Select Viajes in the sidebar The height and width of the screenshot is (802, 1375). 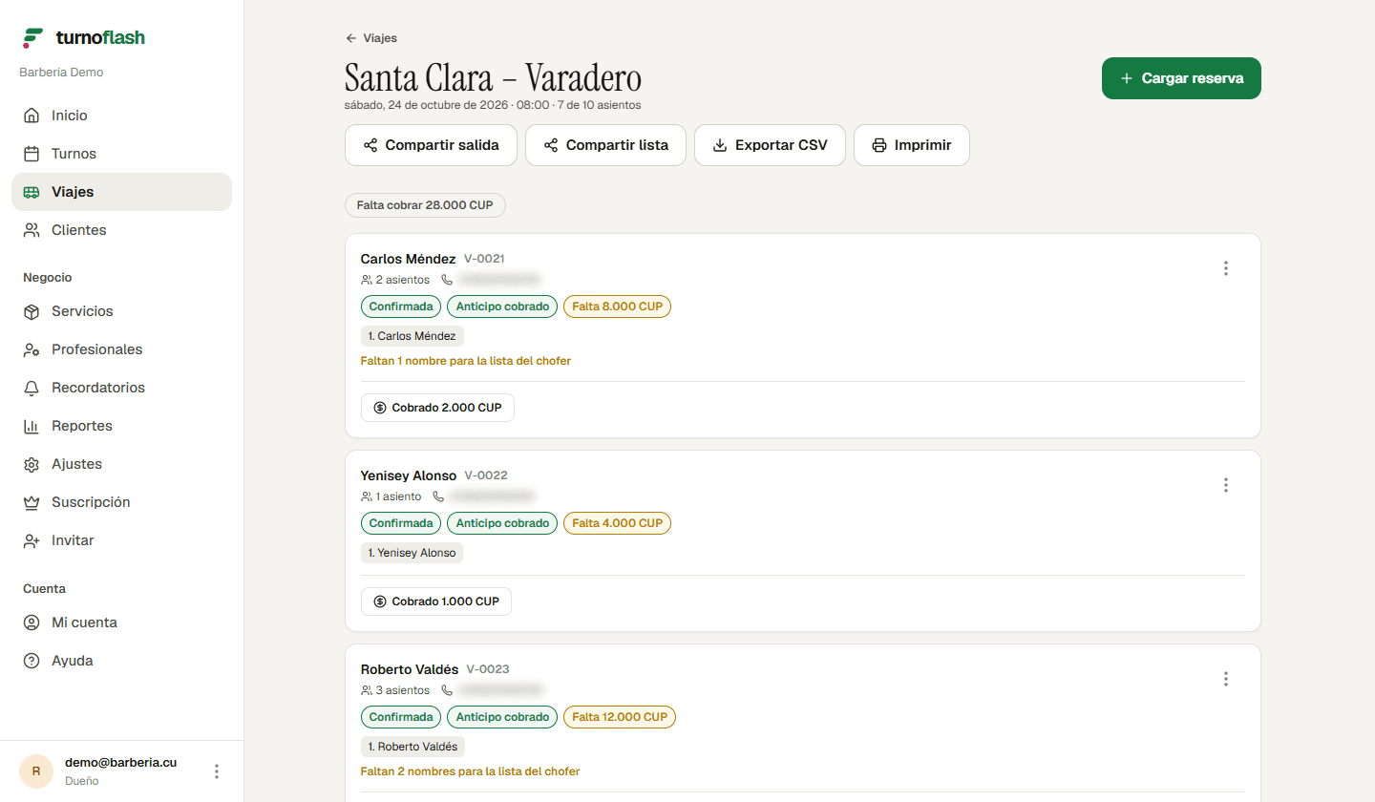tap(121, 192)
